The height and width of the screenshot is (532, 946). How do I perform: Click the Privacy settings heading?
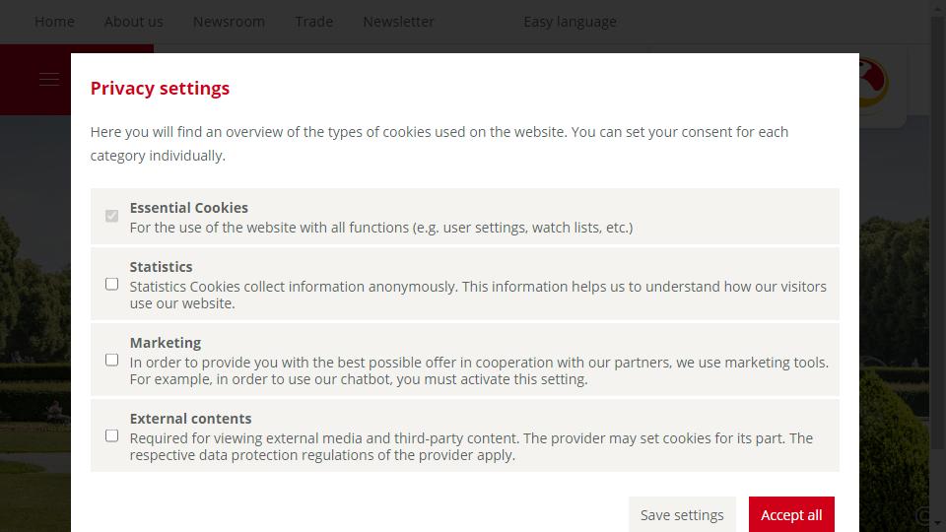[160, 88]
